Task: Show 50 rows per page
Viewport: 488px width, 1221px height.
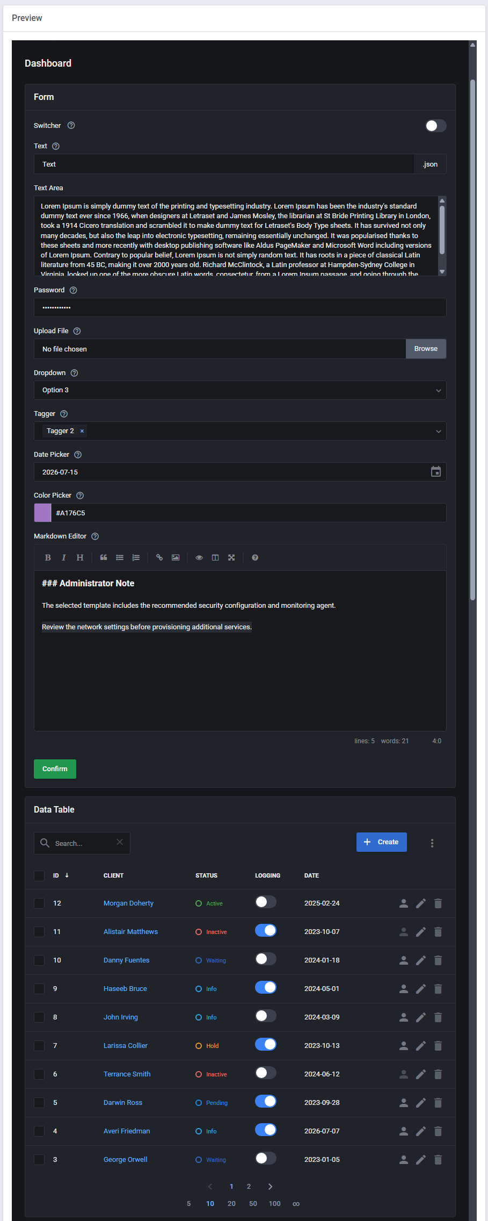Action: pyautogui.click(x=253, y=1204)
